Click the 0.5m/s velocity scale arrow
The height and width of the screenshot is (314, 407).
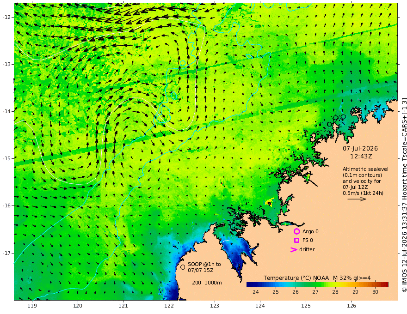(x=357, y=199)
